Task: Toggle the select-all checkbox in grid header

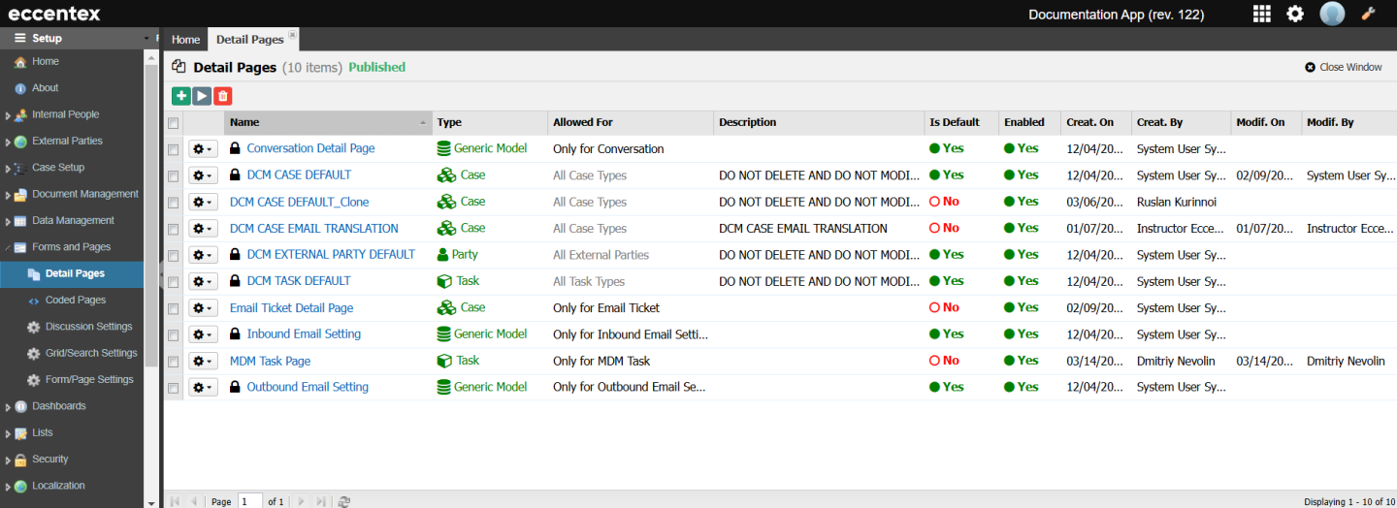Action: (x=174, y=123)
